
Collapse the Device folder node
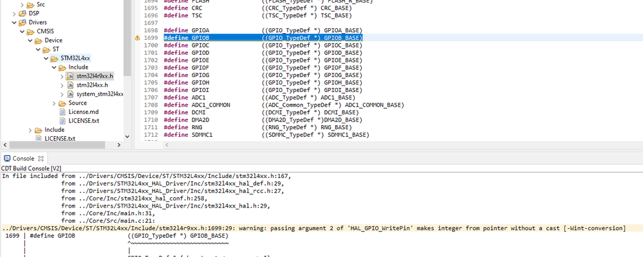point(30,40)
